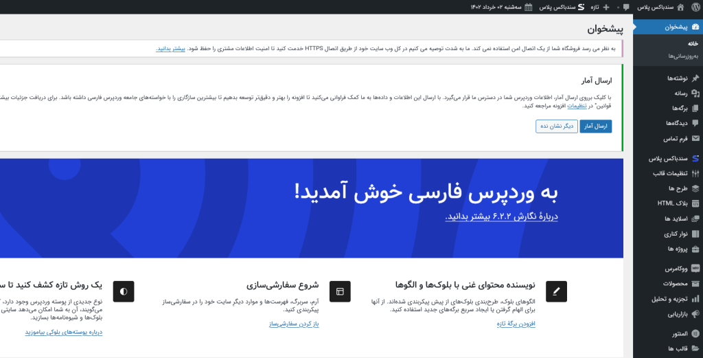703x358 pixels.
Task: Click the calendar date icon in admin bar
Action: (528, 7)
